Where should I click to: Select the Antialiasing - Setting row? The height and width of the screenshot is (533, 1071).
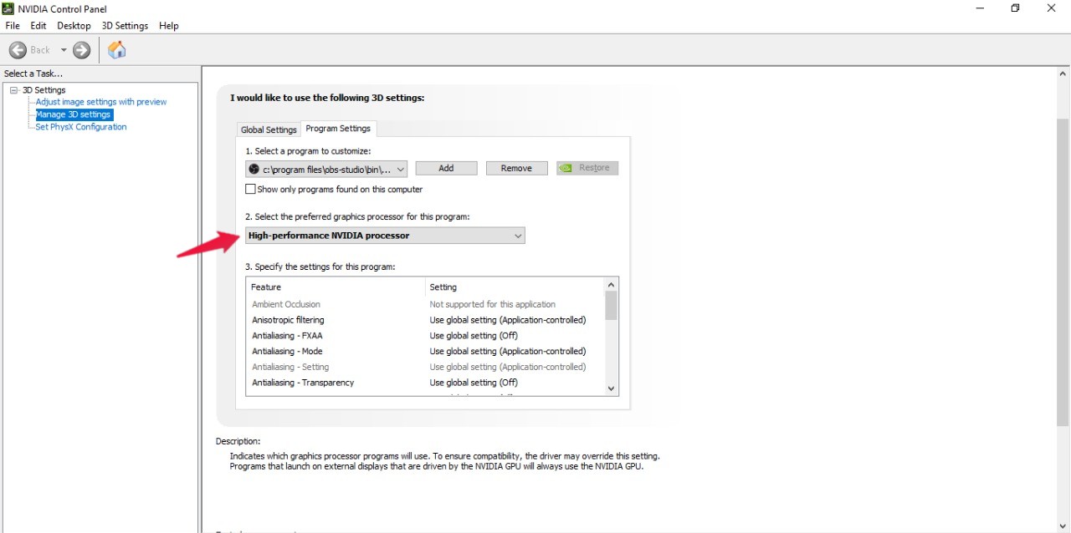[x=425, y=367]
